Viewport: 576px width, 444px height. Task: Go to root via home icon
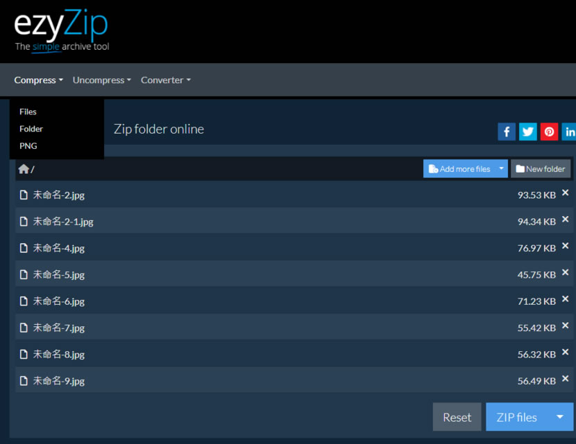pyautogui.click(x=24, y=169)
